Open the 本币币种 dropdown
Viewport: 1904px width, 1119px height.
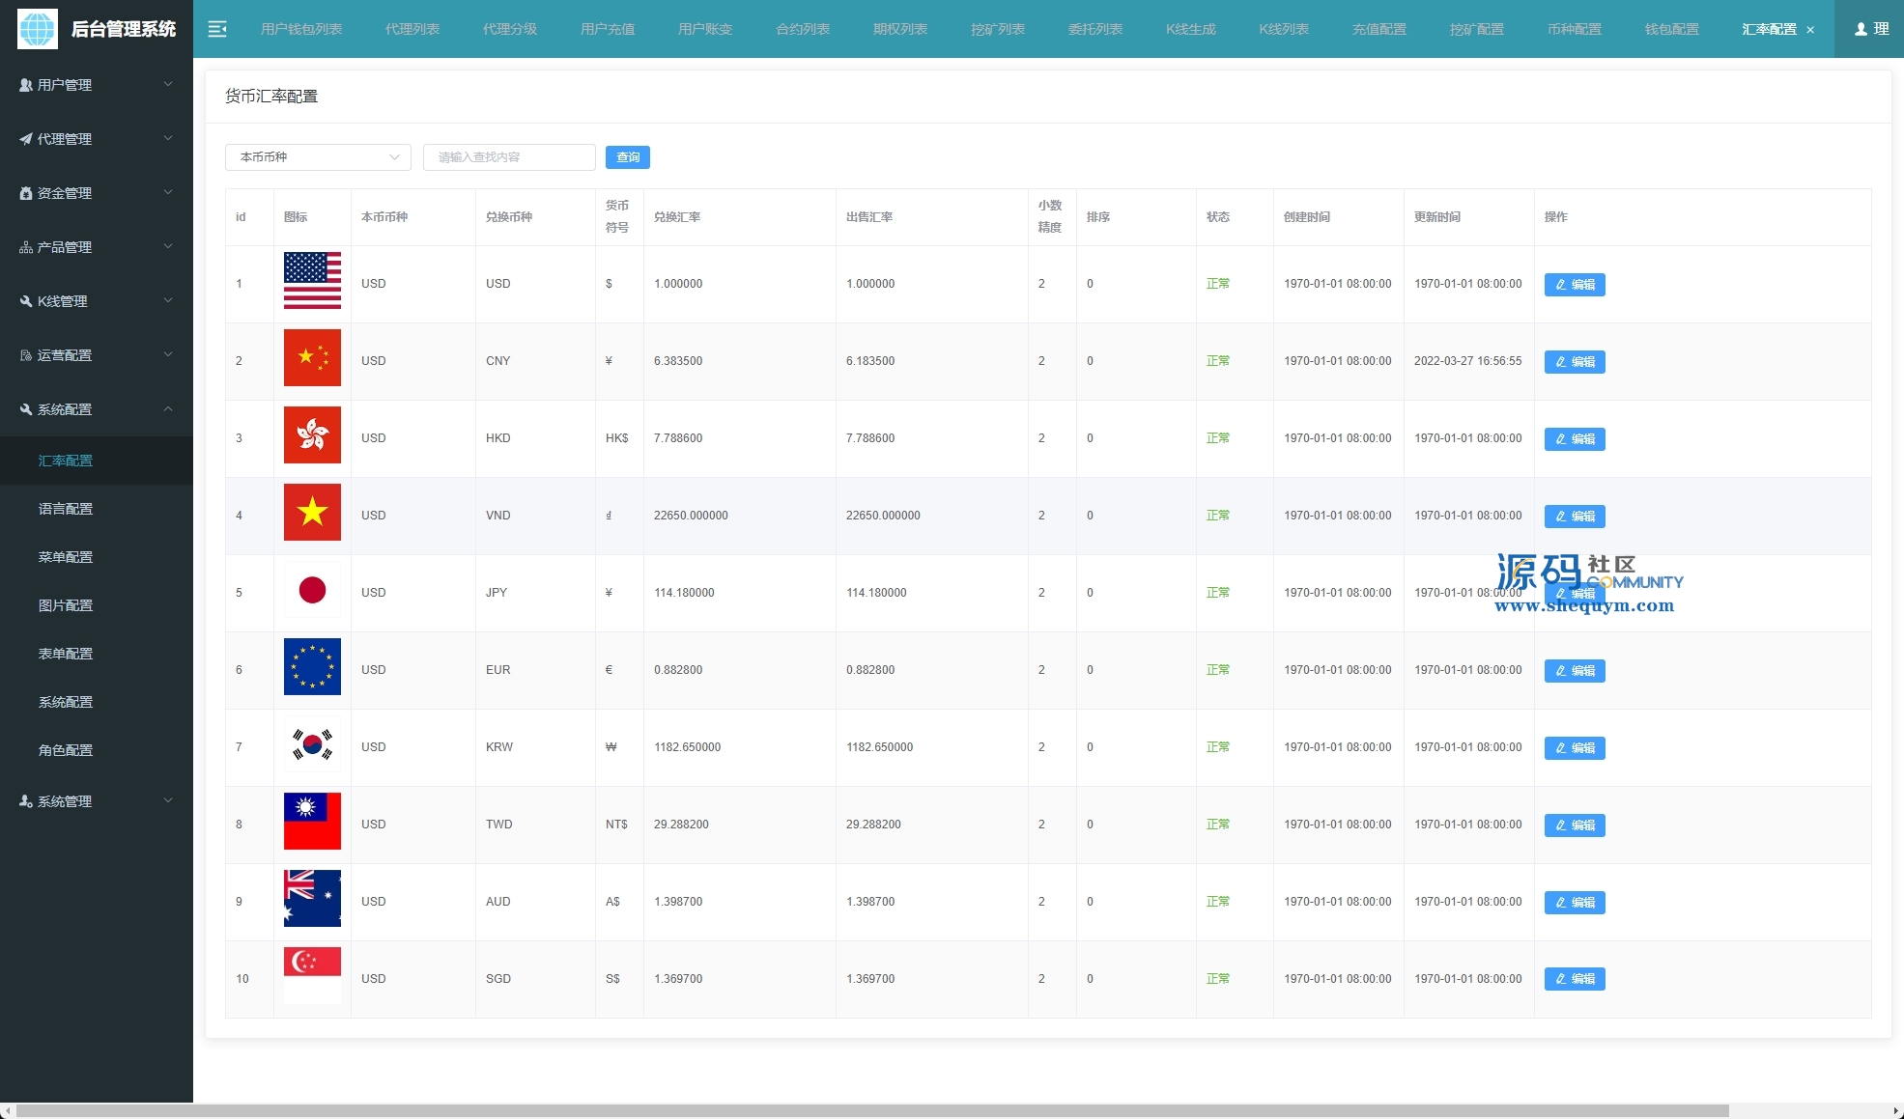(318, 157)
